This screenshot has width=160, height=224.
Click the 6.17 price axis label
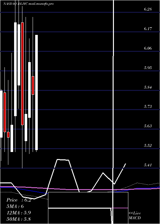(148, 29)
